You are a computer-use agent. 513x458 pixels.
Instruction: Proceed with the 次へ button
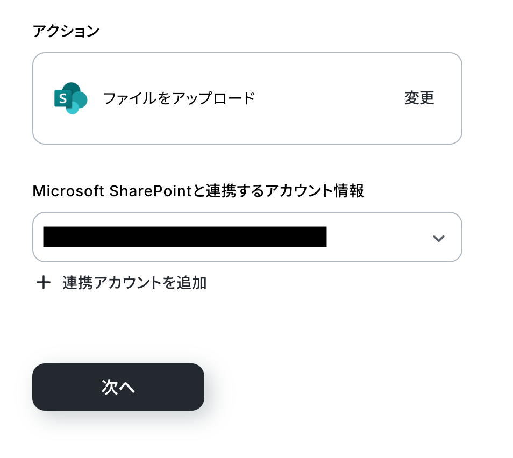pos(118,387)
